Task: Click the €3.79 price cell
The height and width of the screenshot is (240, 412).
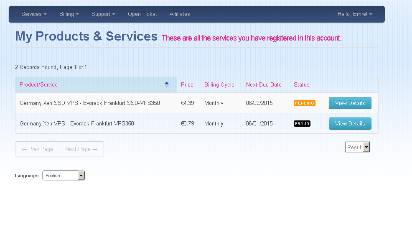Action: [x=187, y=123]
